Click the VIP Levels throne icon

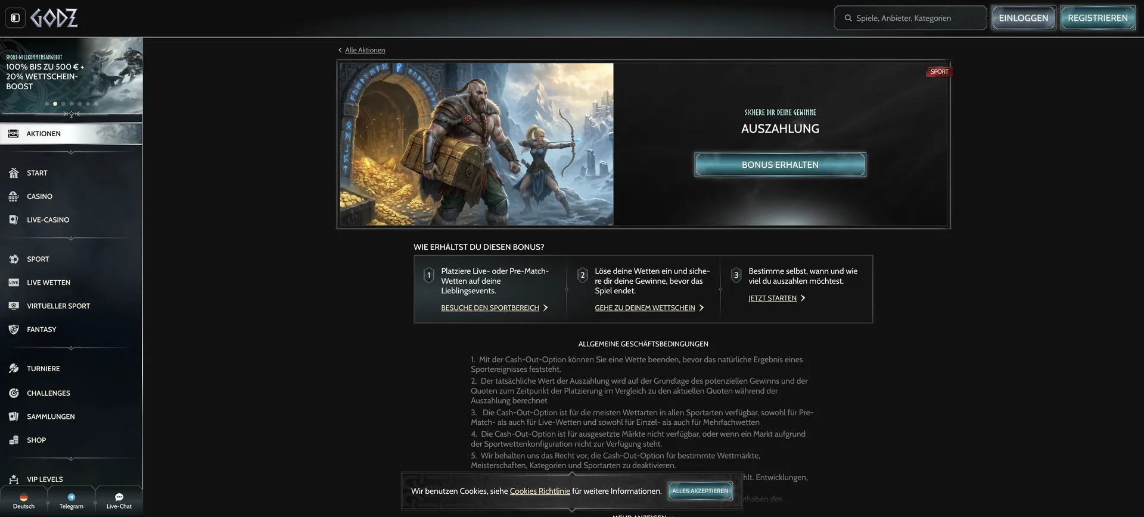(x=14, y=479)
